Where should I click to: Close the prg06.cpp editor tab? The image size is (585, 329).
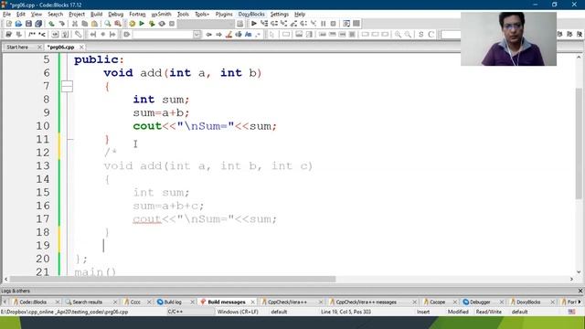click(81, 48)
